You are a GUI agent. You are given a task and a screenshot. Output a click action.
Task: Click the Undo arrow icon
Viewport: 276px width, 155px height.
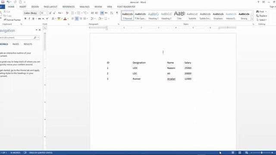8,2
